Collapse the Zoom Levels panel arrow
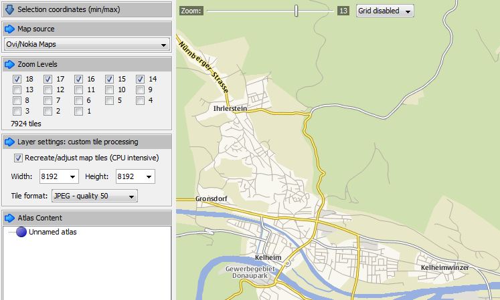 (9, 64)
